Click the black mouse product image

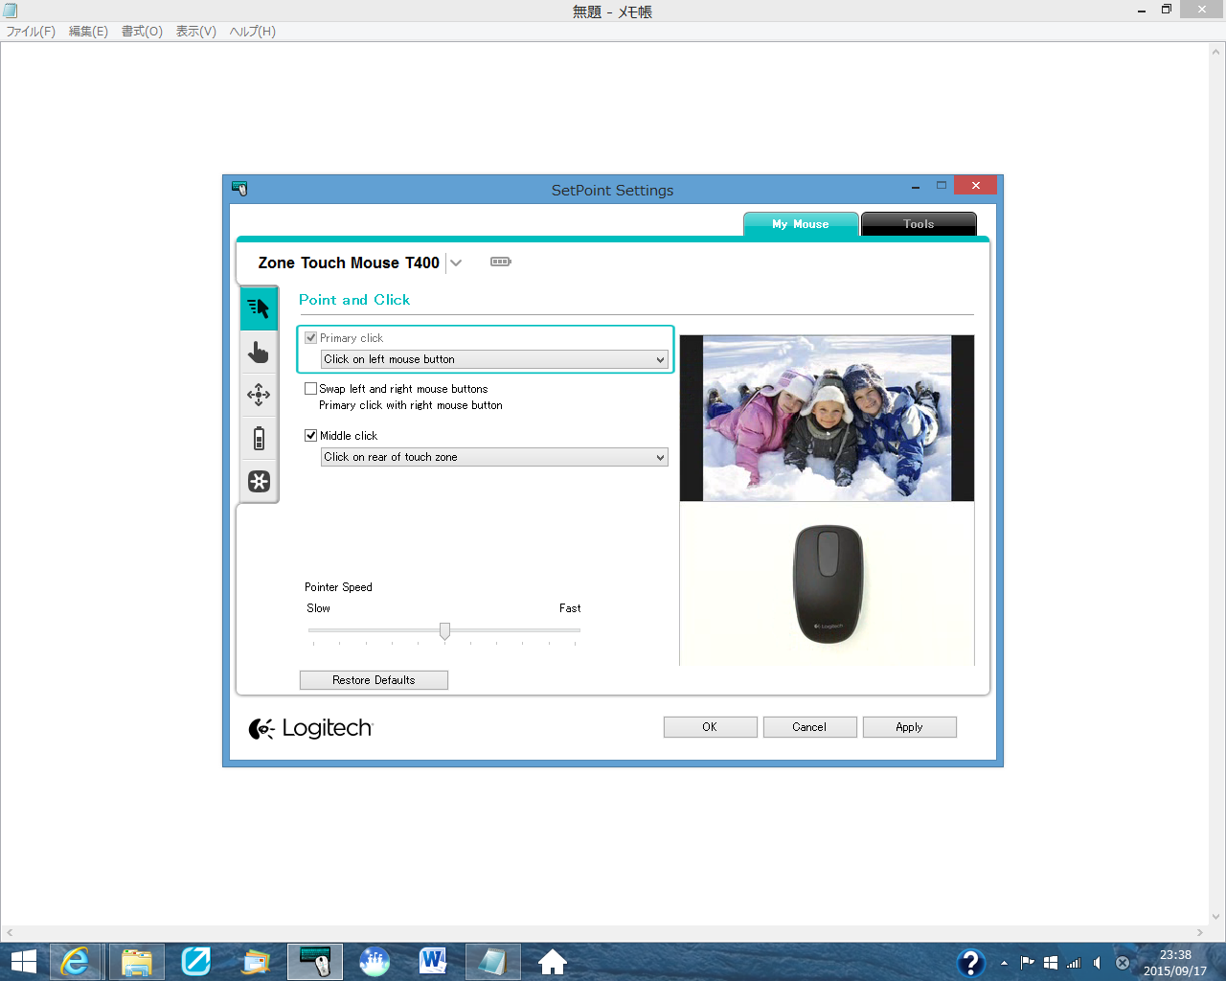(829, 583)
